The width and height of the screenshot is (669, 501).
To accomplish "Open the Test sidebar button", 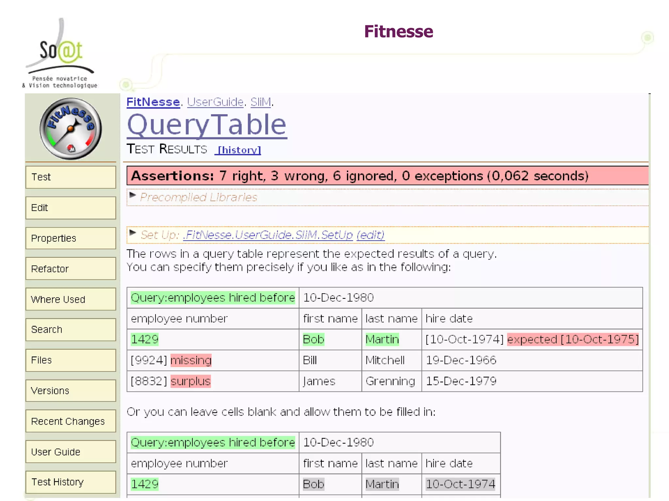I will [x=71, y=177].
